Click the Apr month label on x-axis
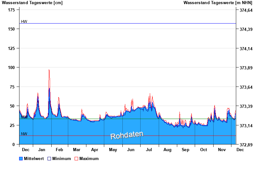The height and width of the screenshot is (175, 255). point(95,150)
